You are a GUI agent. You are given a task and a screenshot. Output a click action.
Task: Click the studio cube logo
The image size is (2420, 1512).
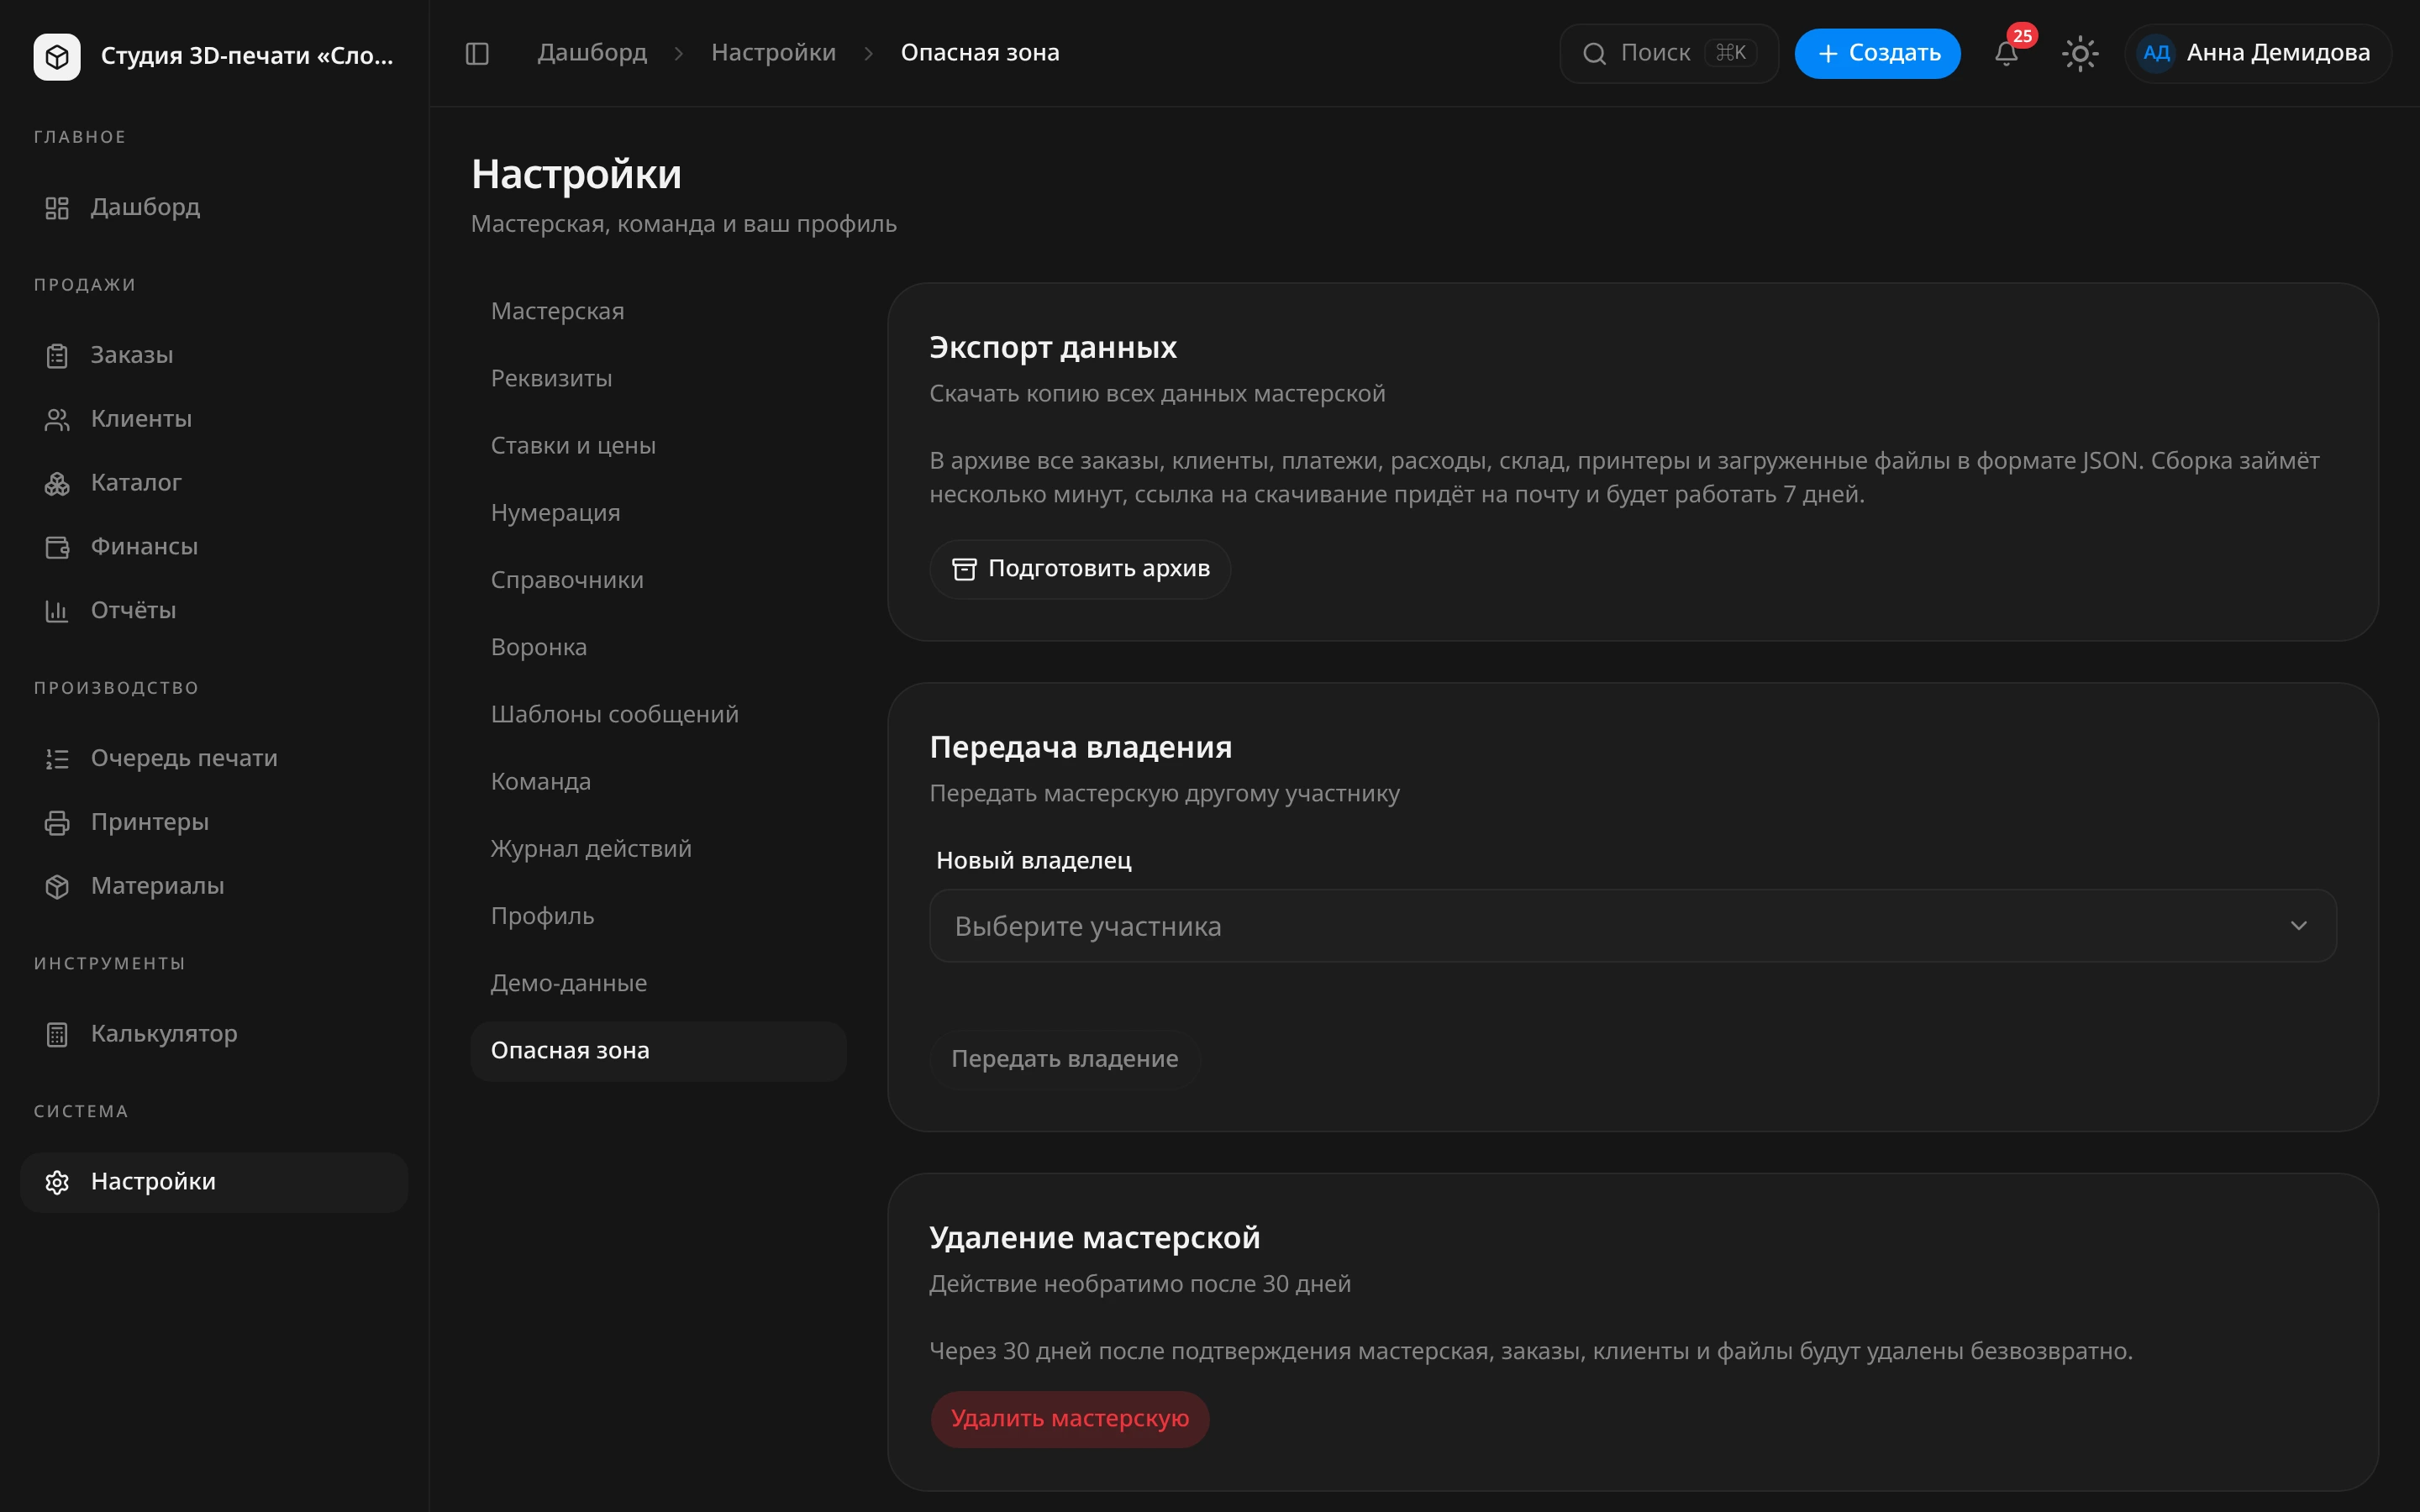click(x=57, y=56)
